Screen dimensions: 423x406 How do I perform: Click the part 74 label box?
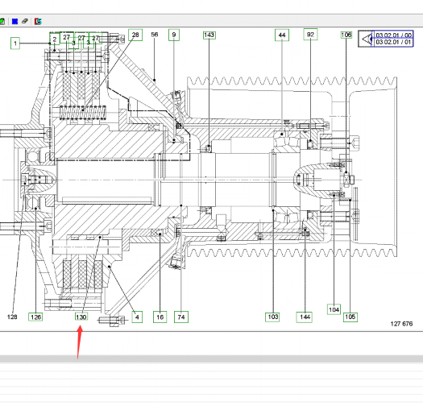click(x=181, y=317)
